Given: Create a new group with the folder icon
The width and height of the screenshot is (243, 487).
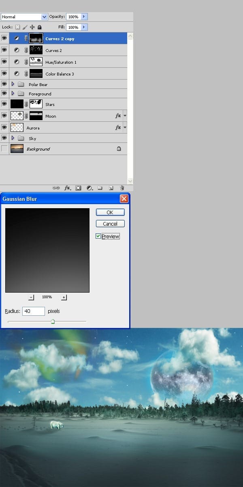Looking at the screenshot, I should (100, 188).
